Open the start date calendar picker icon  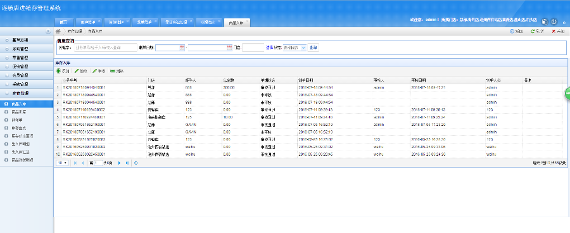pyautogui.click(x=182, y=47)
